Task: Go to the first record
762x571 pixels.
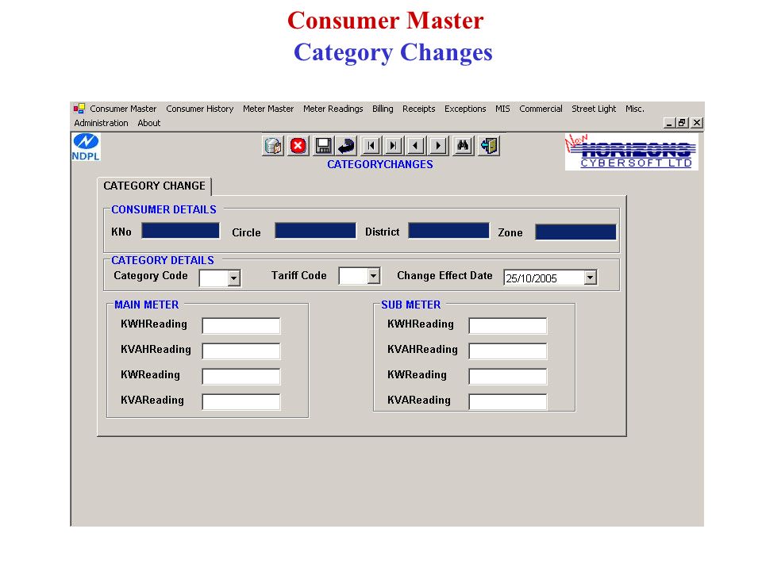Action: pyautogui.click(x=371, y=146)
